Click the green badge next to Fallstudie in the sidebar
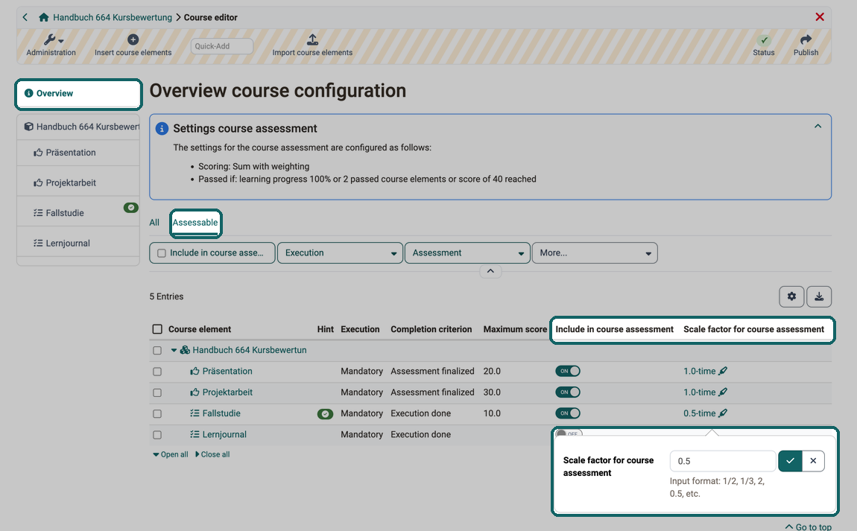The width and height of the screenshot is (857, 531). pyautogui.click(x=130, y=208)
